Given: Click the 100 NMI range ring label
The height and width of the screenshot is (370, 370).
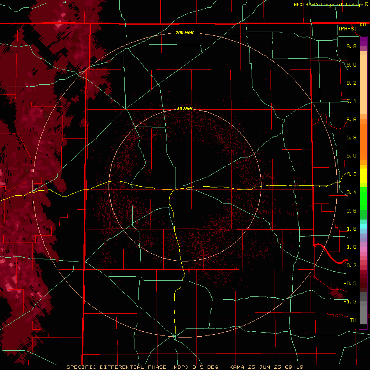Looking at the screenshot, I should [185, 32].
